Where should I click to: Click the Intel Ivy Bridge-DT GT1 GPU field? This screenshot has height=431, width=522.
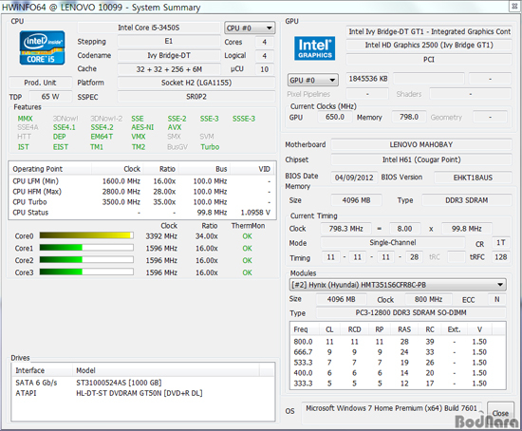click(x=429, y=31)
